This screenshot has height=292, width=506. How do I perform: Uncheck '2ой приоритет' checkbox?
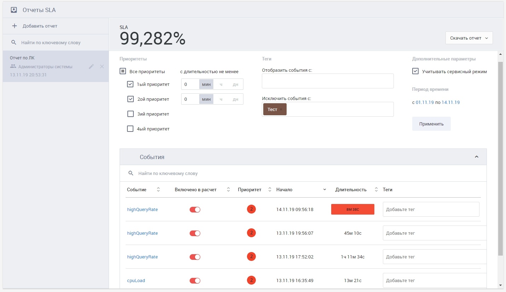point(130,99)
